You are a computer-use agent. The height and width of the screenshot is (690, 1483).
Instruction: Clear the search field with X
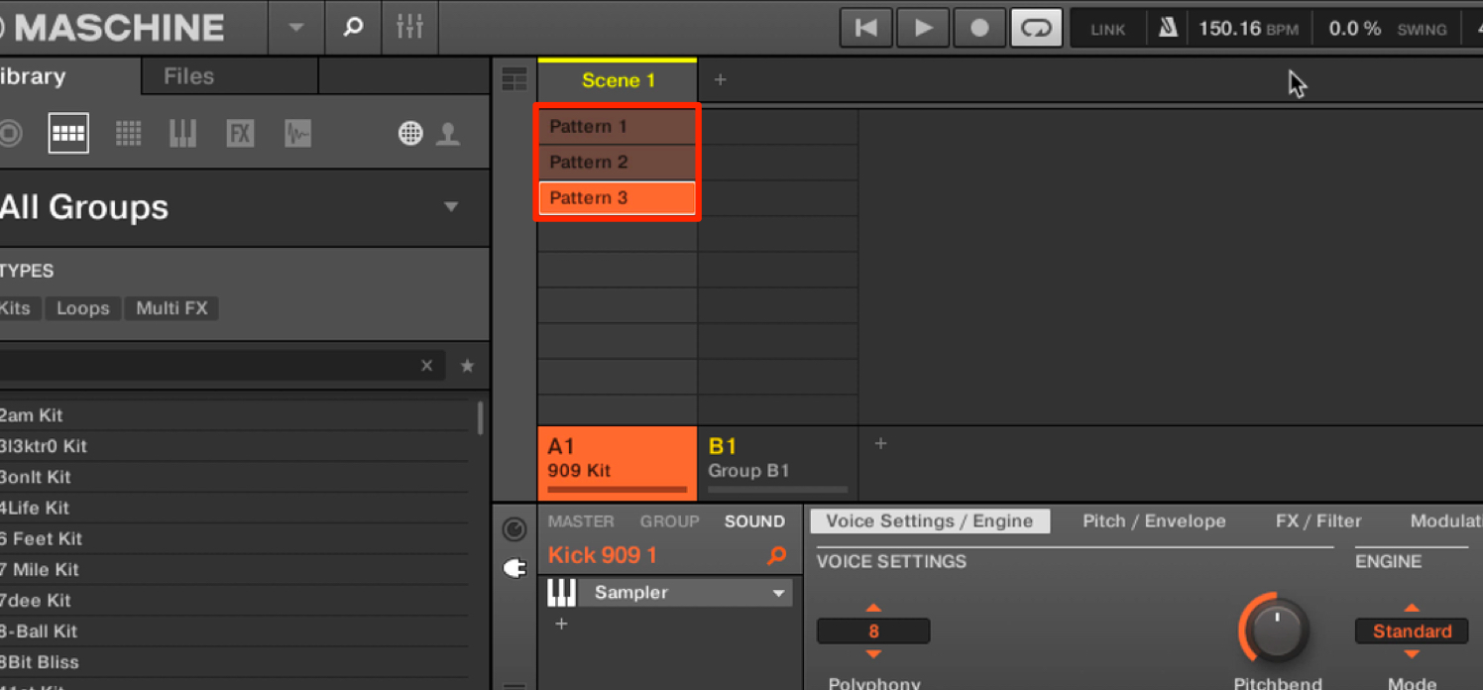[x=427, y=366]
